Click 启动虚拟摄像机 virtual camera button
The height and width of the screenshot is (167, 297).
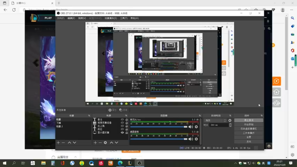click(x=249, y=129)
